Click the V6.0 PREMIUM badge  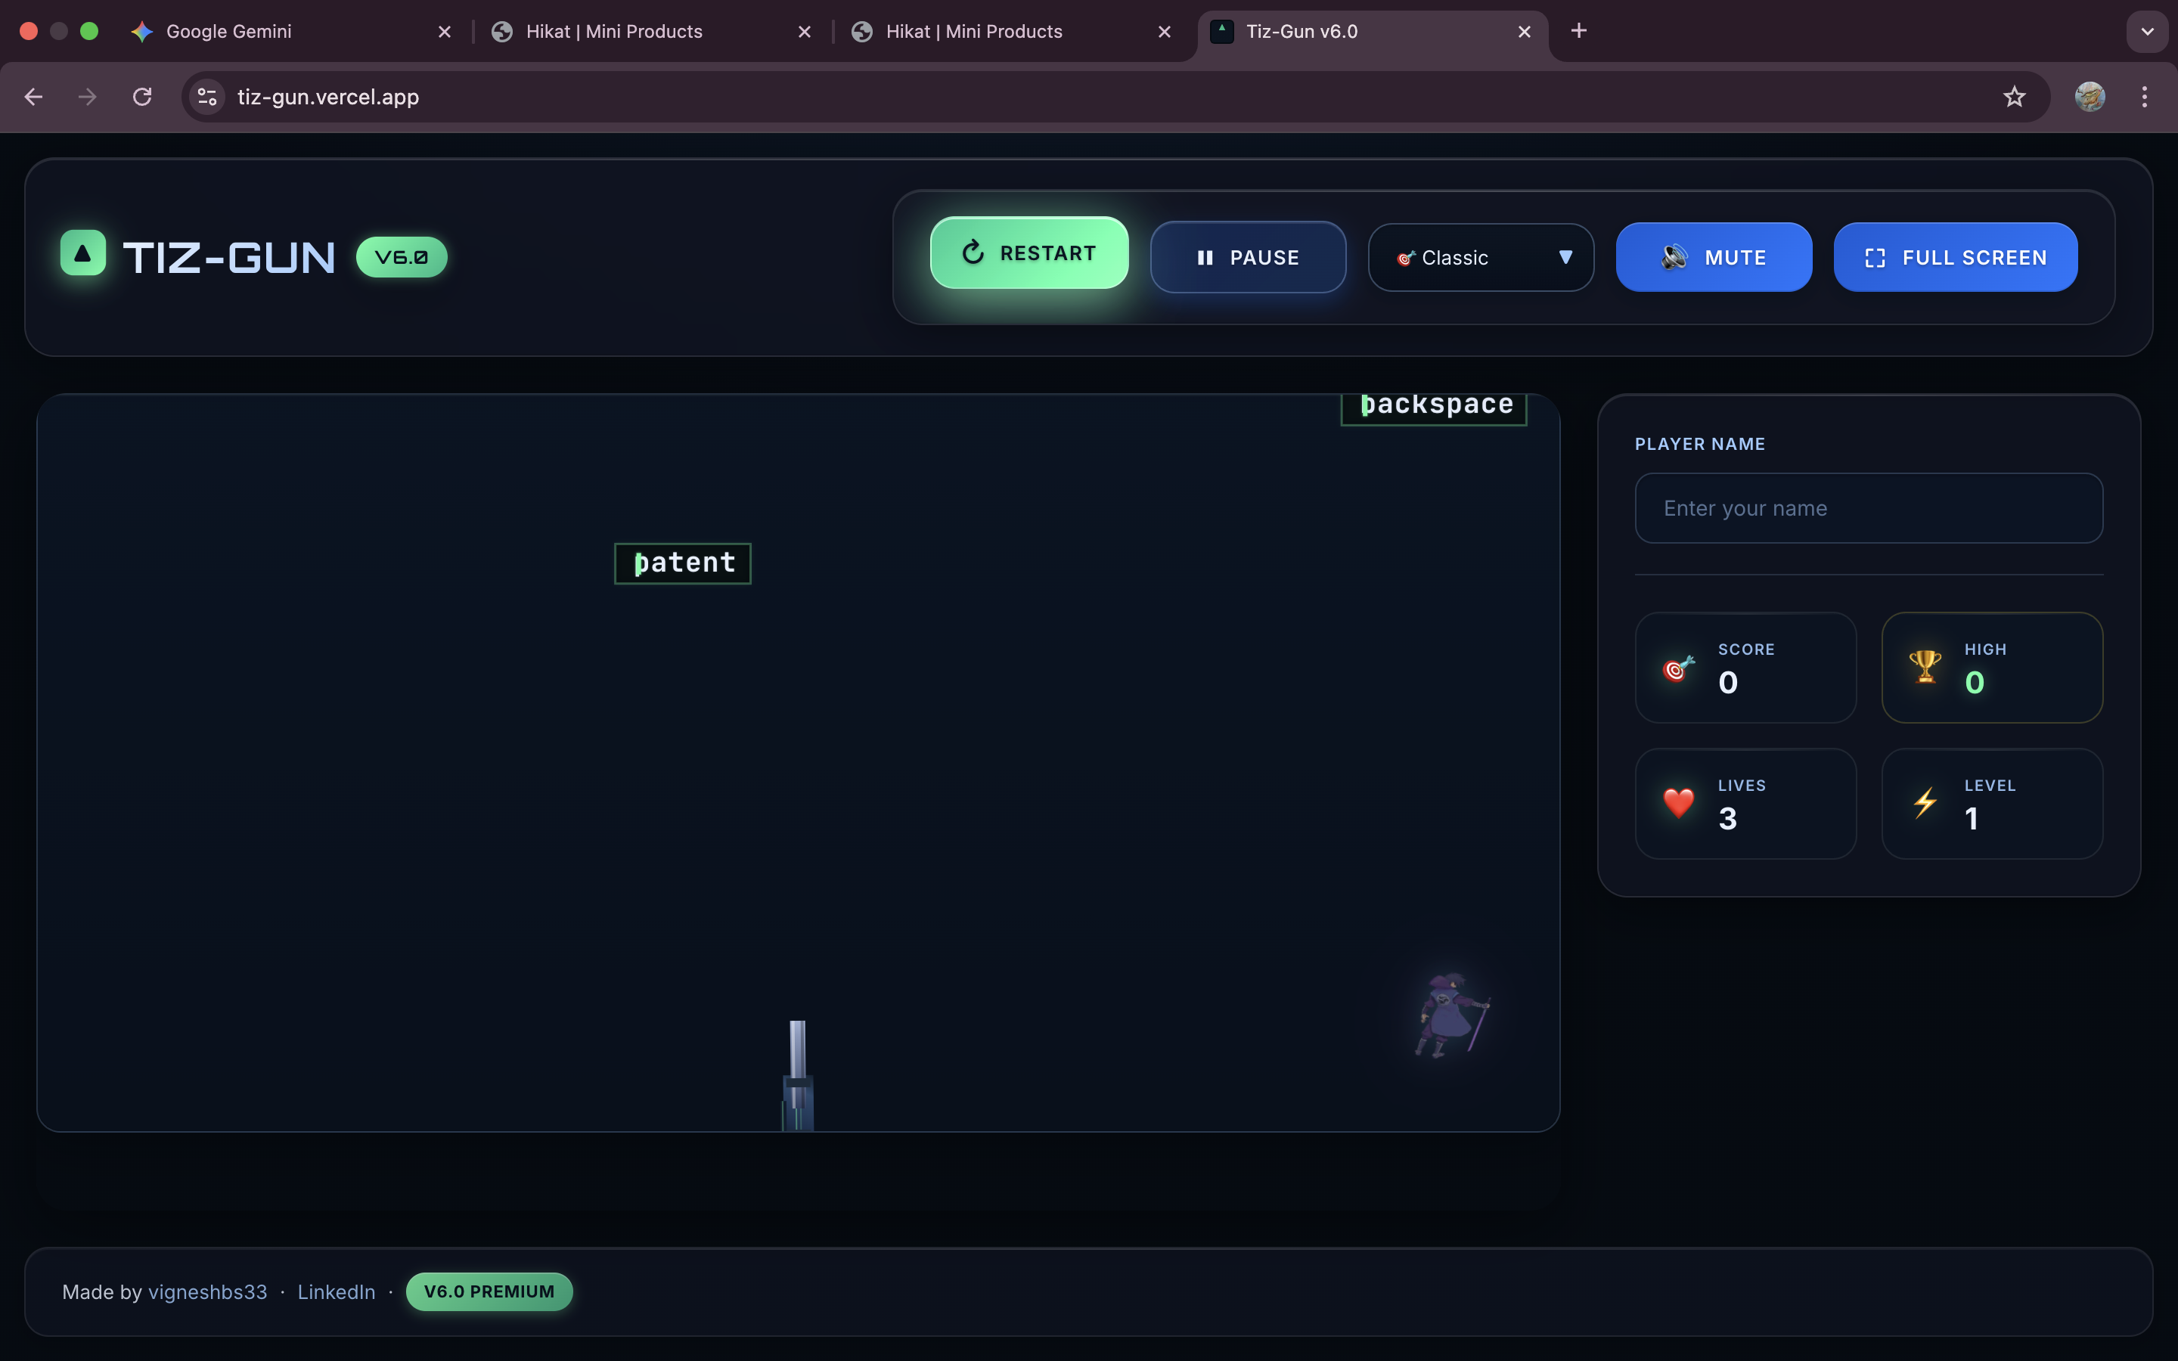tap(489, 1291)
